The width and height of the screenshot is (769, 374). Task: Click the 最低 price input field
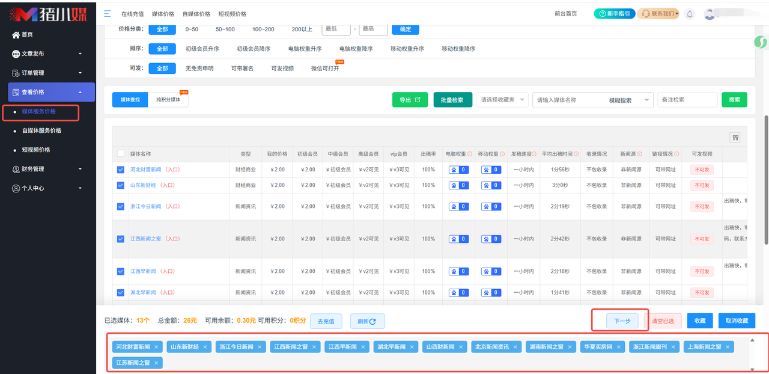coord(336,29)
